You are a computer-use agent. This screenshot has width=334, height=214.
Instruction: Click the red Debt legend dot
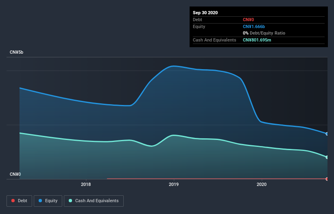(x=13, y=201)
